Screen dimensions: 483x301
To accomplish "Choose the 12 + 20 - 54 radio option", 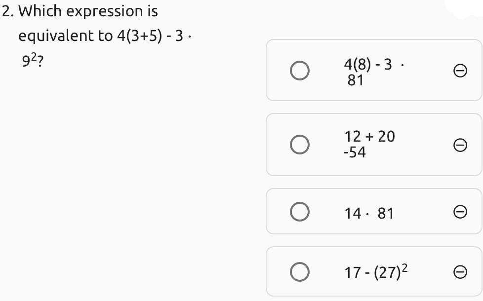I will click(x=300, y=145).
